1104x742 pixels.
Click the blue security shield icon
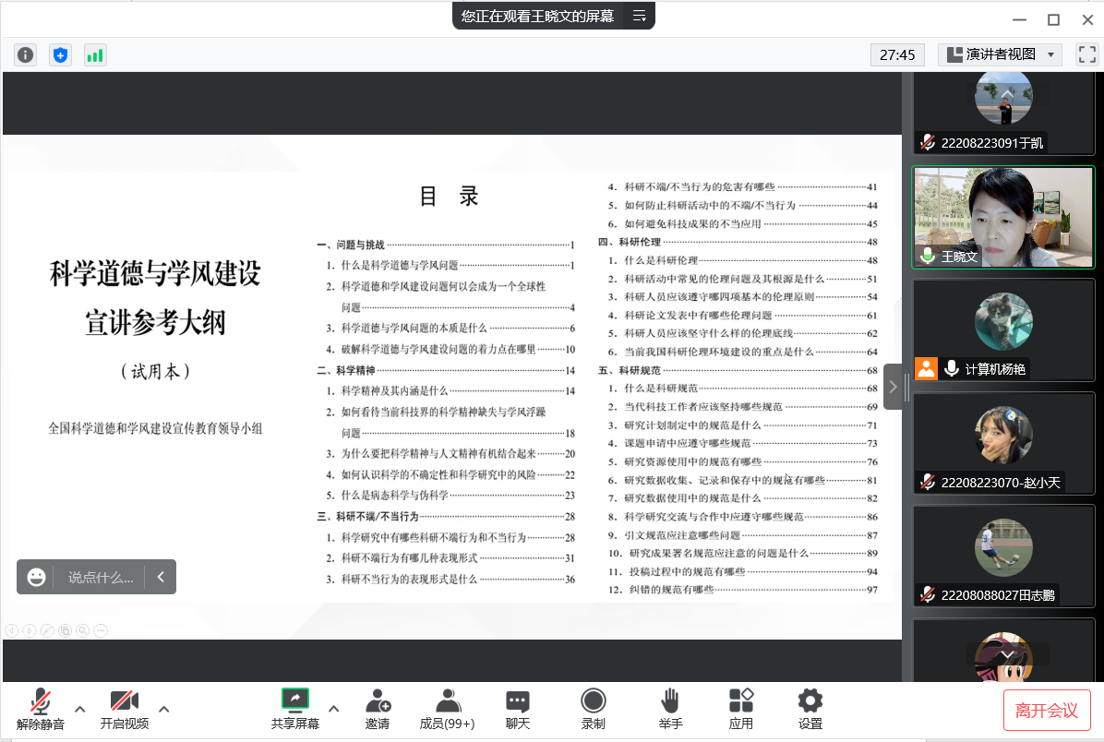(60, 55)
